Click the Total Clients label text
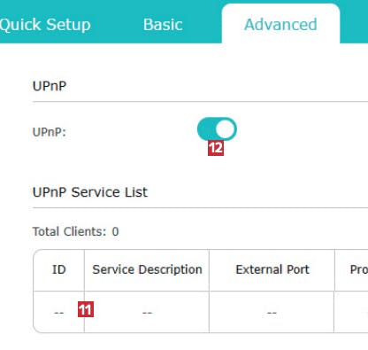Screen dimensions: 368x350 tap(69, 231)
